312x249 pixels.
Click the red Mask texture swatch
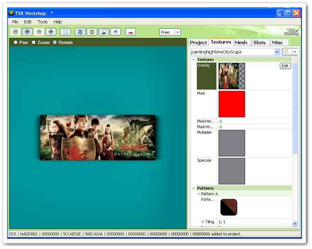pyautogui.click(x=231, y=104)
